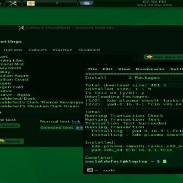Click the 'Is this ok [y/N]: y' line
Viewport: 183px width, 183px height.
point(115,93)
